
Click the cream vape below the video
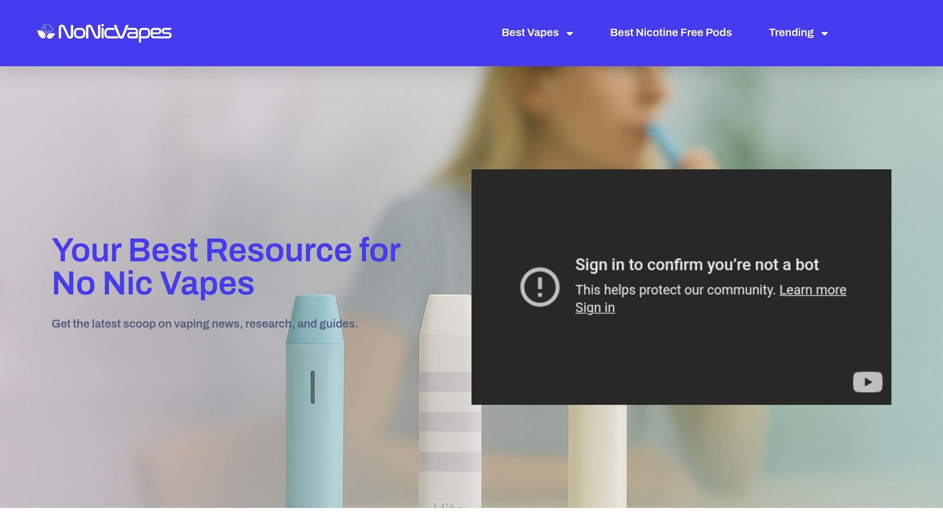(597, 456)
